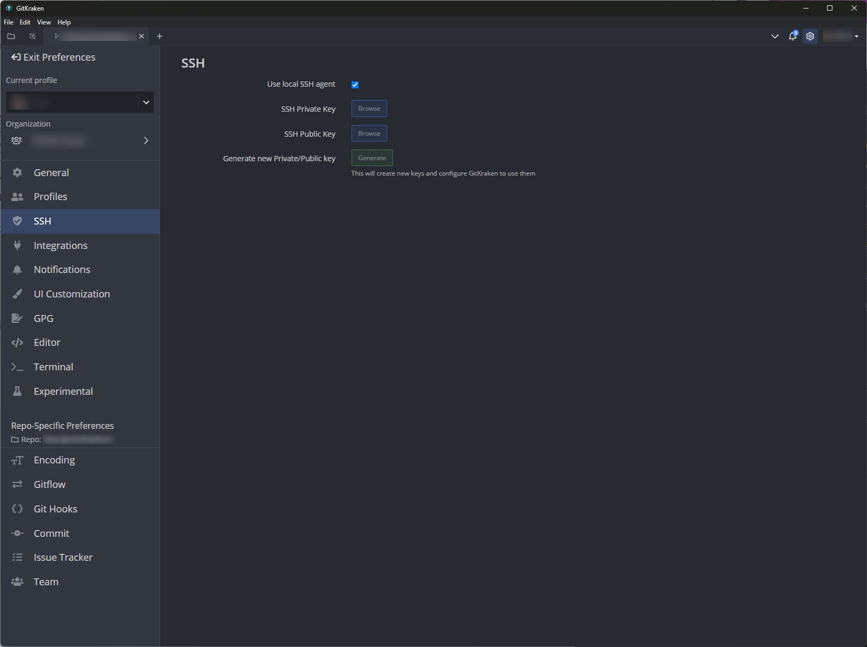Toggle Use local SSH agent checkbox

coord(355,85)
